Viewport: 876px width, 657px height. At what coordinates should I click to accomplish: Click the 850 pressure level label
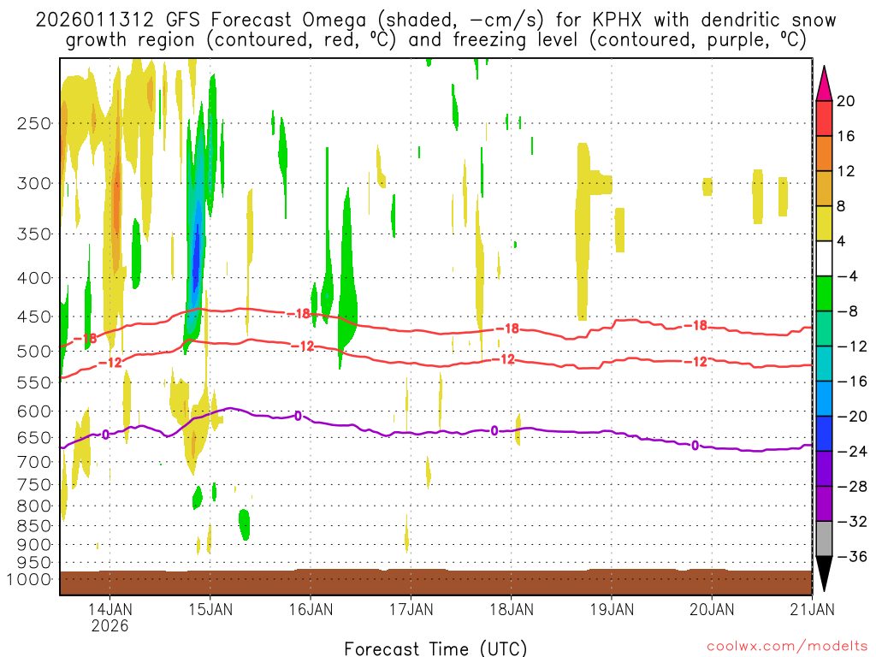(x=34, y=526)
